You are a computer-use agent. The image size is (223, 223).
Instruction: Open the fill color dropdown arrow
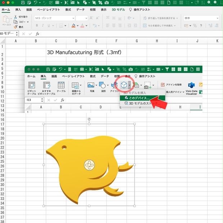(78, 26)
